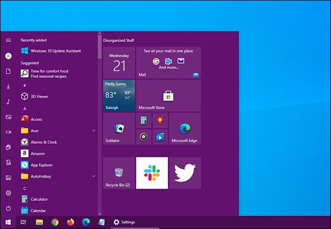Viewport: 331px width, 229px height.
Task: Open the Twitter tile
Action: tap(184, 173)
